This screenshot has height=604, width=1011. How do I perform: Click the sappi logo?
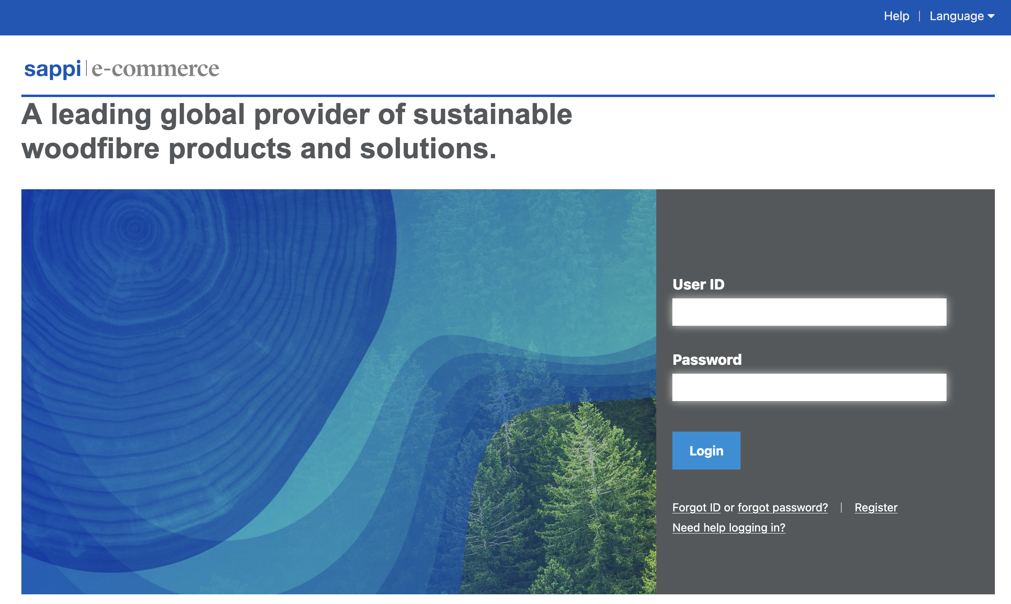52,68
